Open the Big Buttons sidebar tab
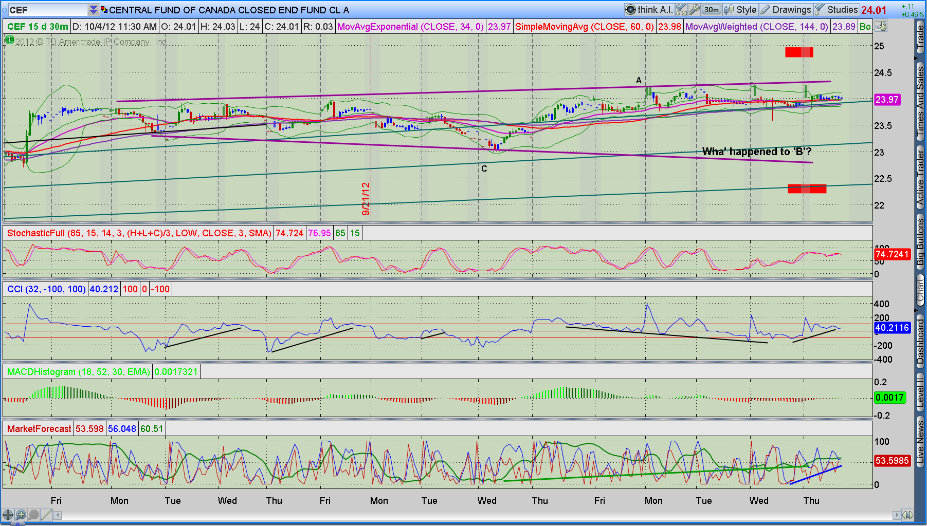Screen dimensions: 927x526 click(920, 241)
